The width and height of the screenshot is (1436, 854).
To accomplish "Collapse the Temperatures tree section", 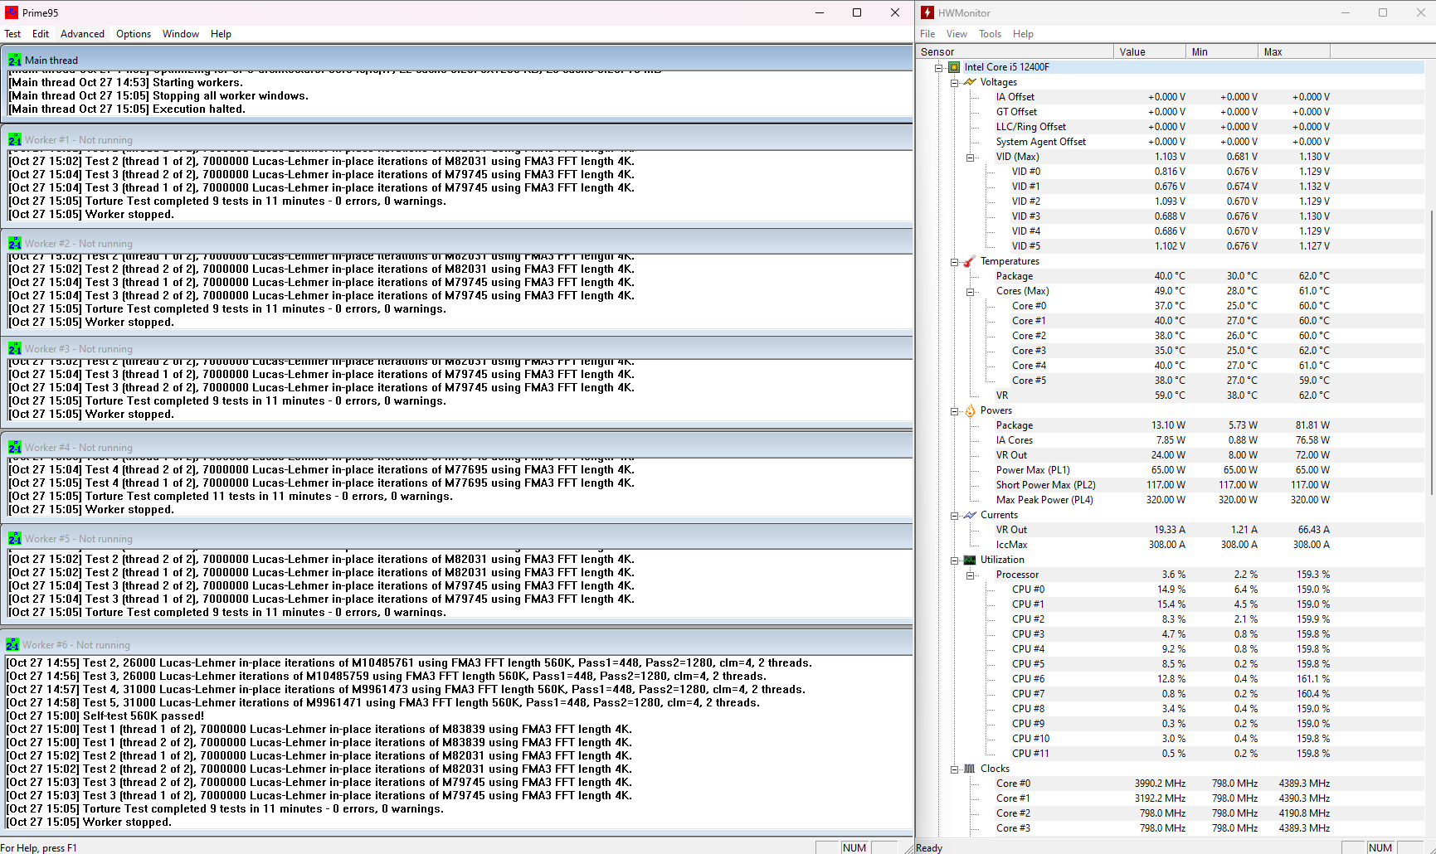I will pyautogui.click(x=955, y=262).
